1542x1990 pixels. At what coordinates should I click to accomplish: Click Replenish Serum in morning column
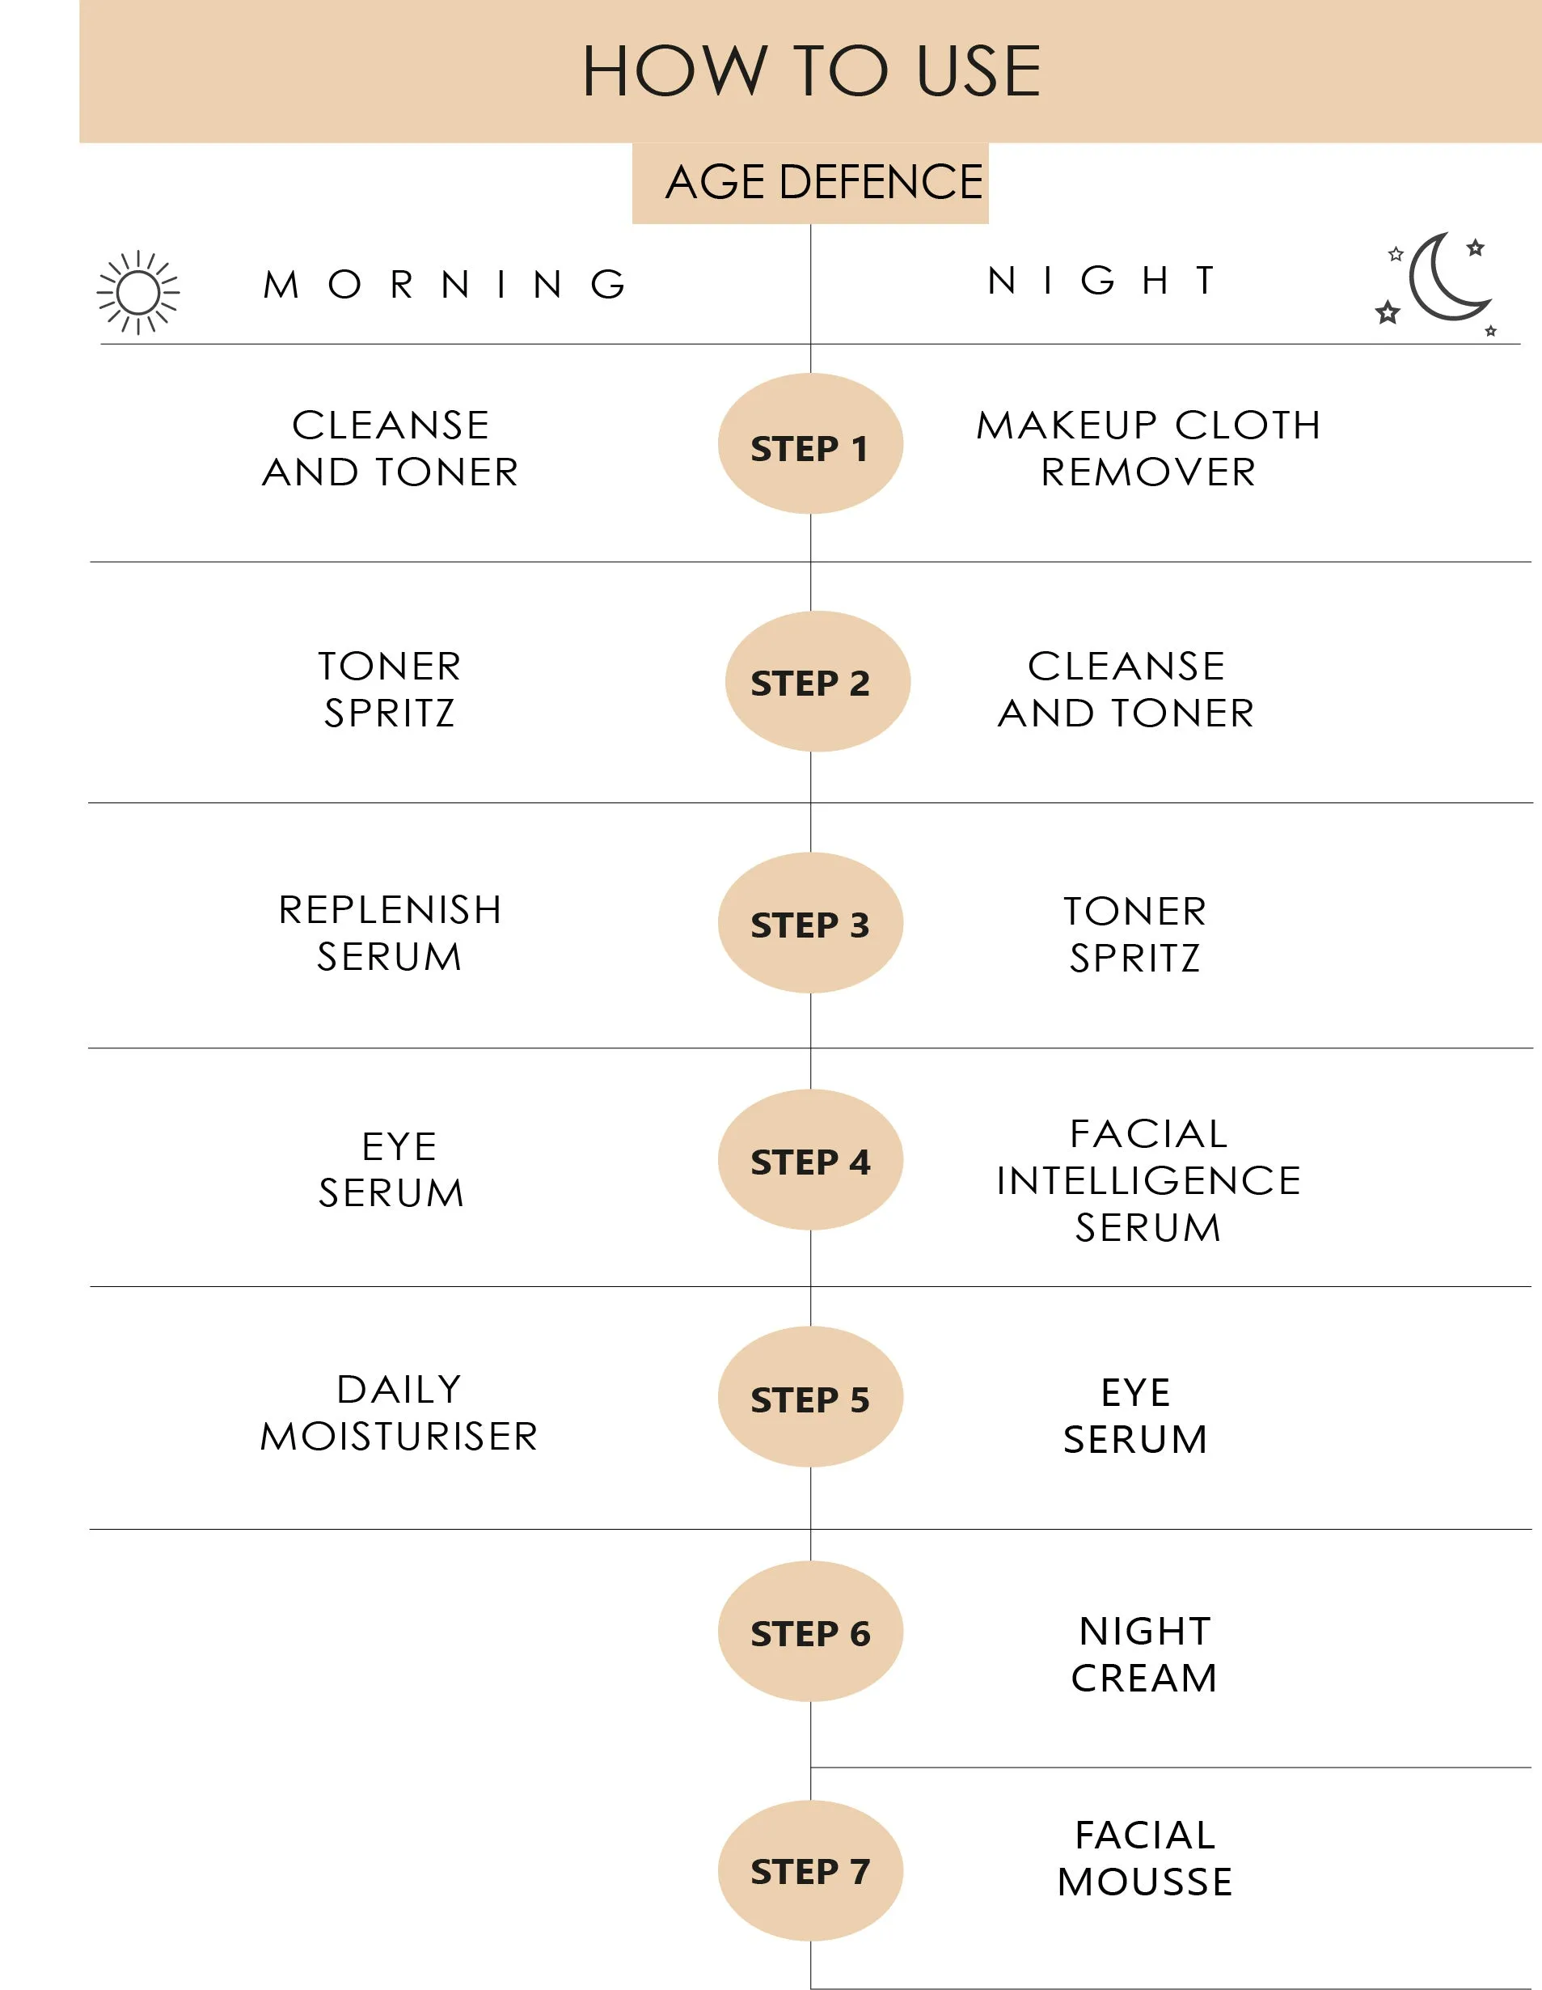(390, 933)
